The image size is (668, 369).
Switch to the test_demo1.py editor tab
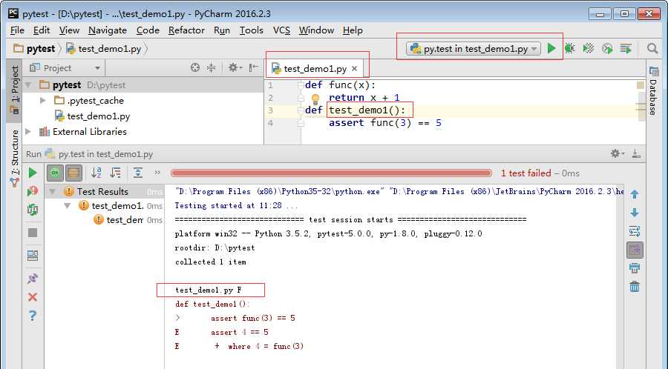(x=315, y=68)
